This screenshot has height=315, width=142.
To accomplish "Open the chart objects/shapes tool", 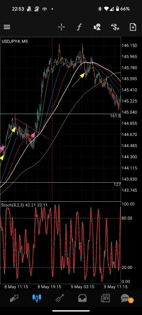I will click(97, 27).
